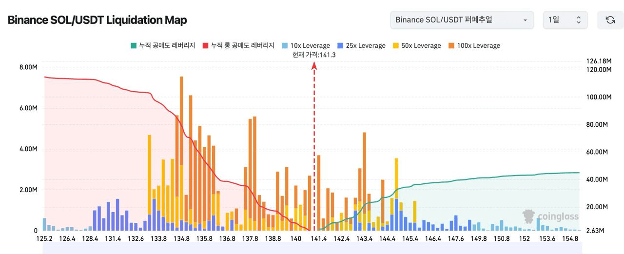Open the 1일 time period selector
This screenshot has width=624, height=254.
coord(565,20)
